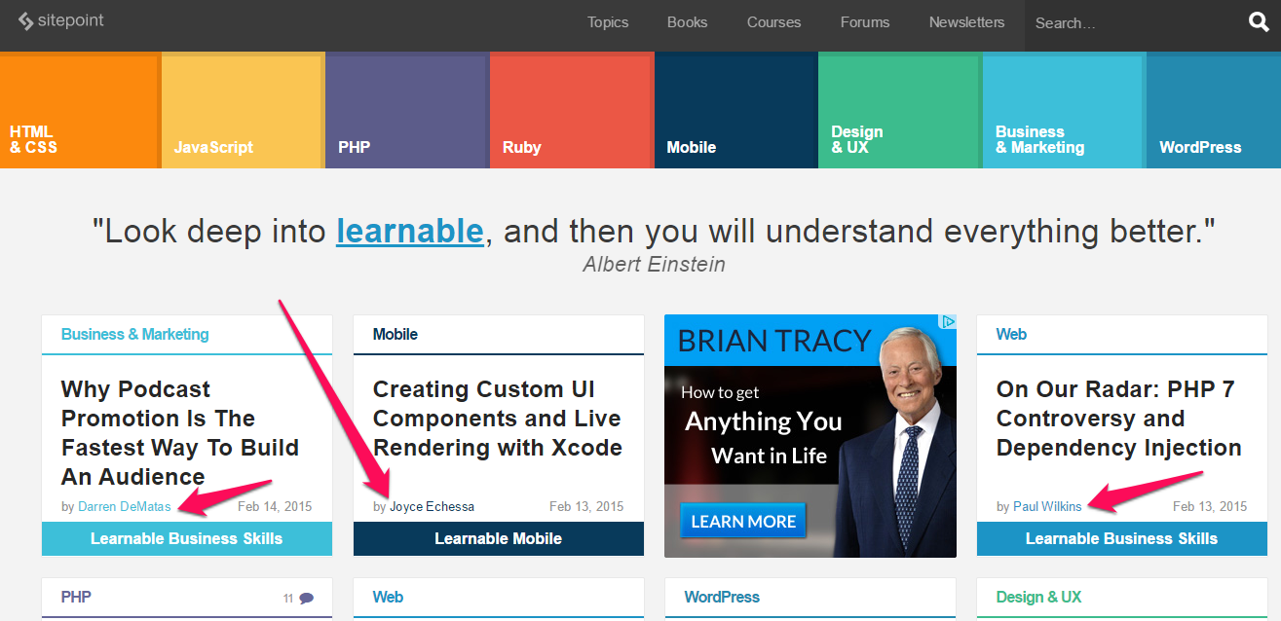
Task: View author Paul Wilkins profile
Action: [x=1047, y=506]
